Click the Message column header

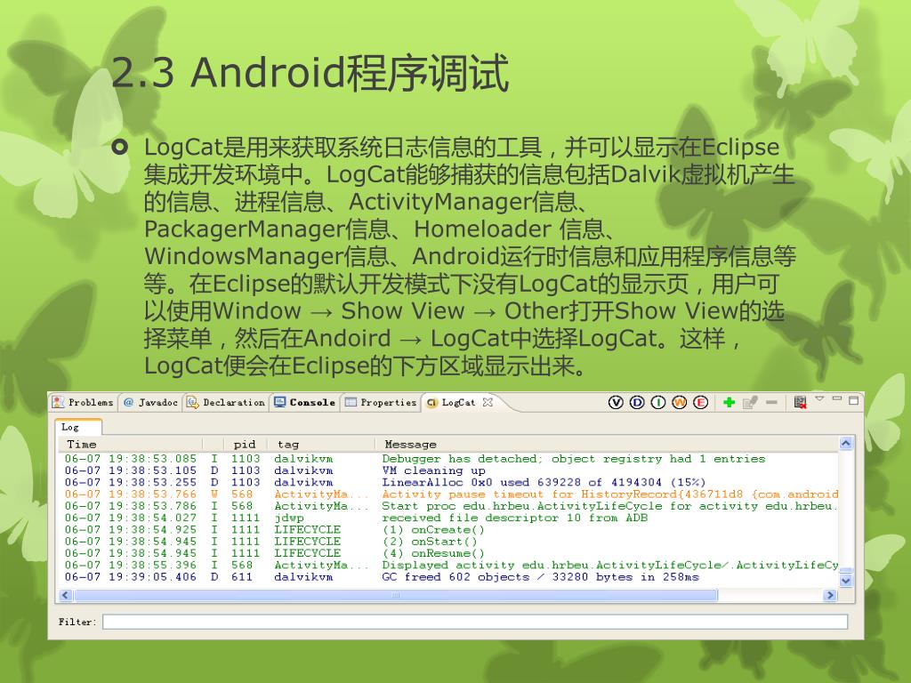point(607,445)
